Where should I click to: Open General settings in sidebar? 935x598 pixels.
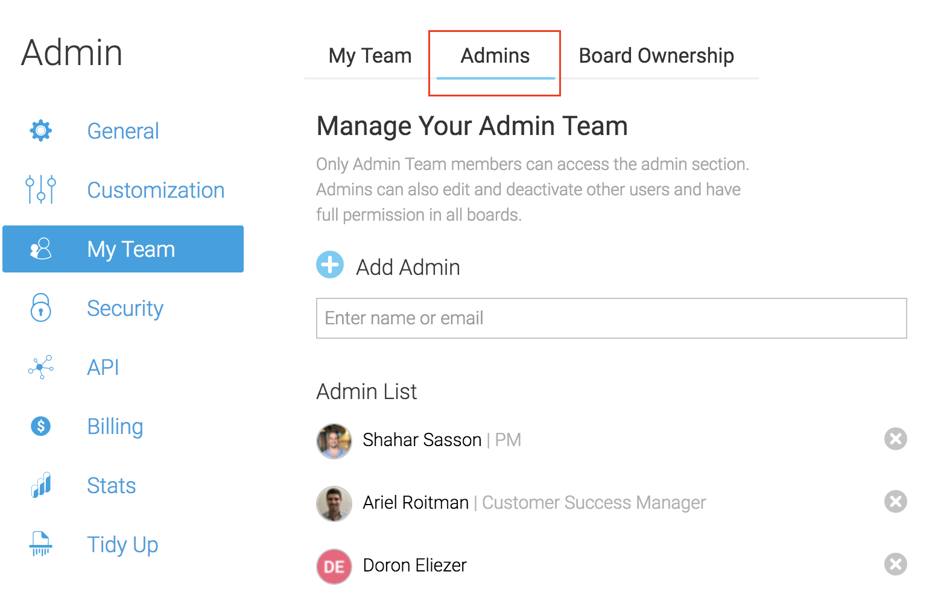(x=123, y=131)
